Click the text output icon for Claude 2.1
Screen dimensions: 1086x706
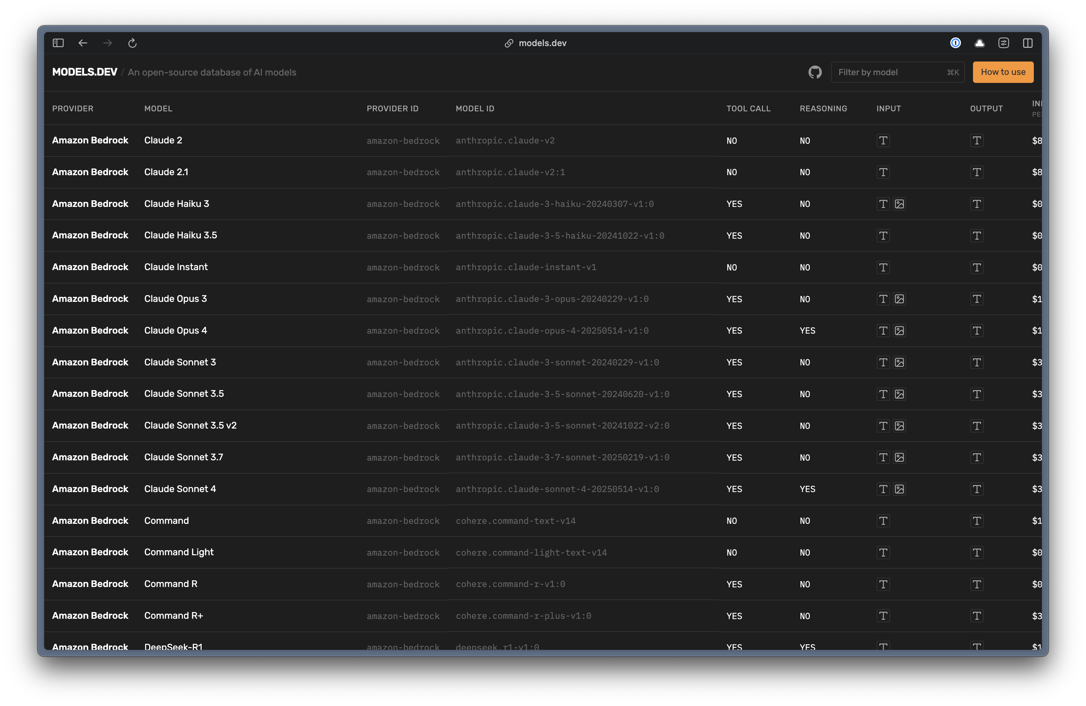(976, 172)
